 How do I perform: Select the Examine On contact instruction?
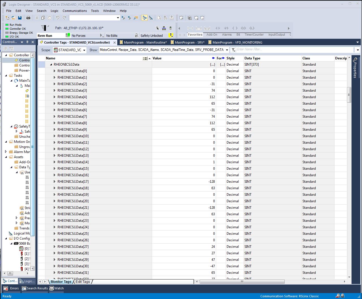tap(218, 28)
